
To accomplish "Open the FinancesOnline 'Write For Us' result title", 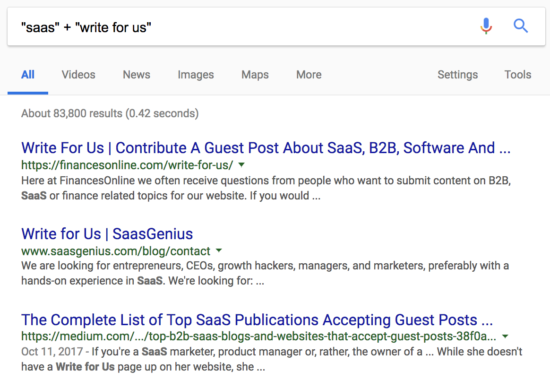I will (266, 148).
